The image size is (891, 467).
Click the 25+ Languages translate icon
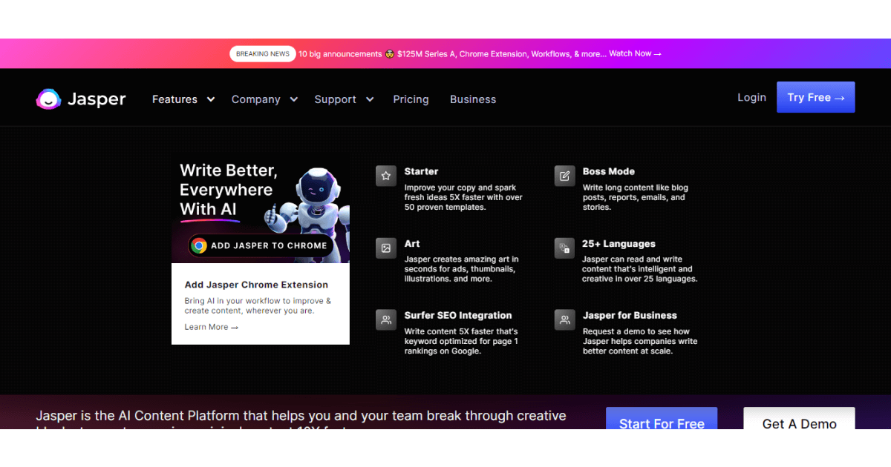click(x=564, y=248)
